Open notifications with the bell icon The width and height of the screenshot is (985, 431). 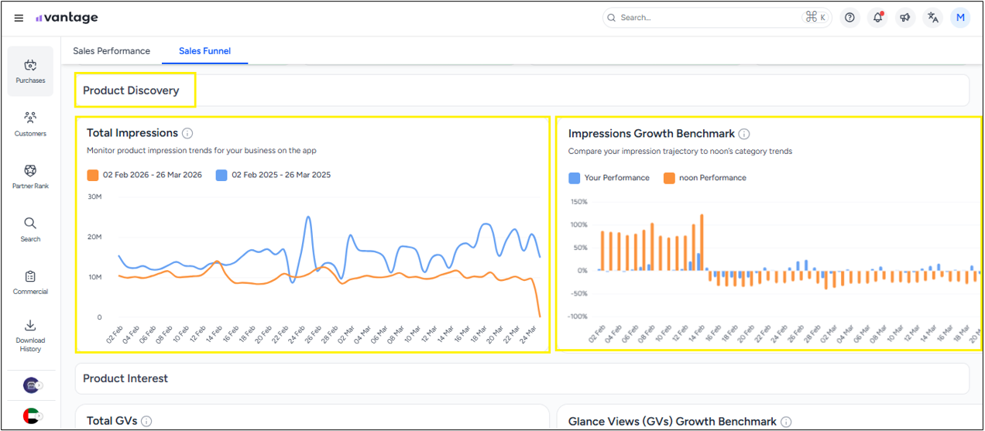pyautogui.click(x=877, y=18)
